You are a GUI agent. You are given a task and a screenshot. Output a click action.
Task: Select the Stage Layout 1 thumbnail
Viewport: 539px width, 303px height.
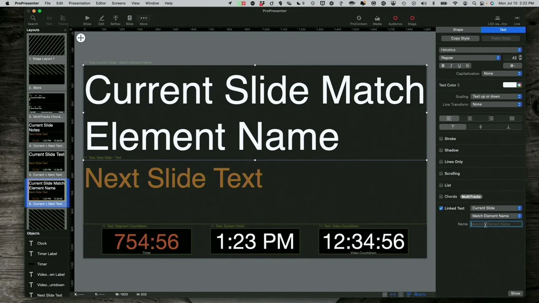tap(46, 45)
